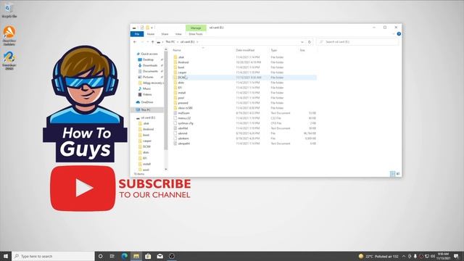Switch to details view layout icon
This screenshot has height=261, width=464.
pos(392,174)
